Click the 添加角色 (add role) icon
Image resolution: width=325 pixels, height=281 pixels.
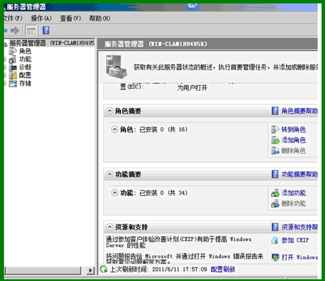pos(275,140)
